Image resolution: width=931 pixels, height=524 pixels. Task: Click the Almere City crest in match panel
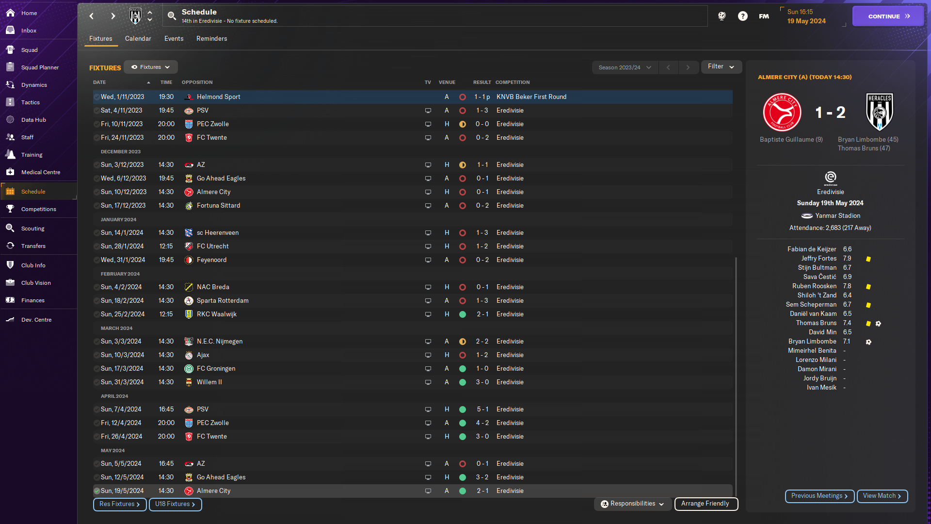coord(782,113)
